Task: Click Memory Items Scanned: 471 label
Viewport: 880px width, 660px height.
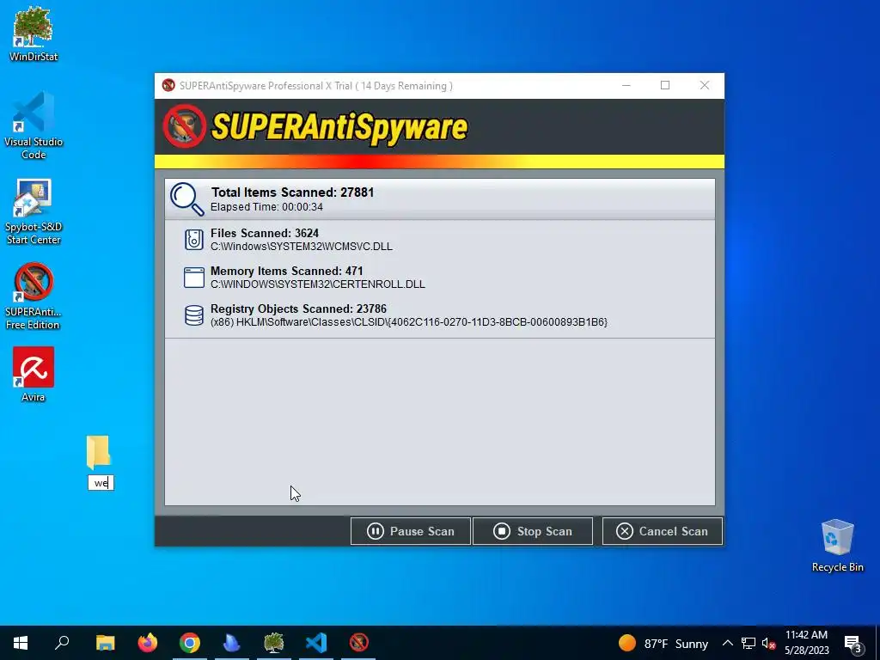Action: (x=287, y=271)
